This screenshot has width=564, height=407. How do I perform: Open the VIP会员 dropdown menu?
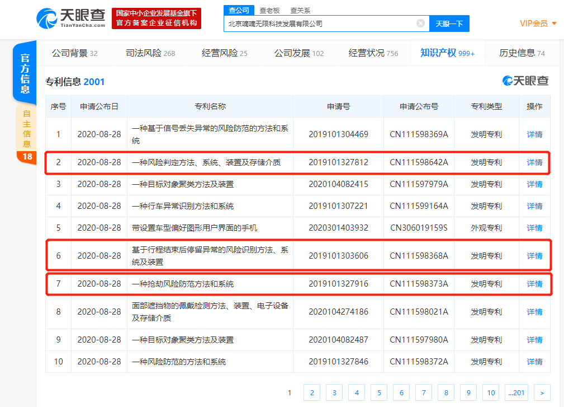point(538,24)
